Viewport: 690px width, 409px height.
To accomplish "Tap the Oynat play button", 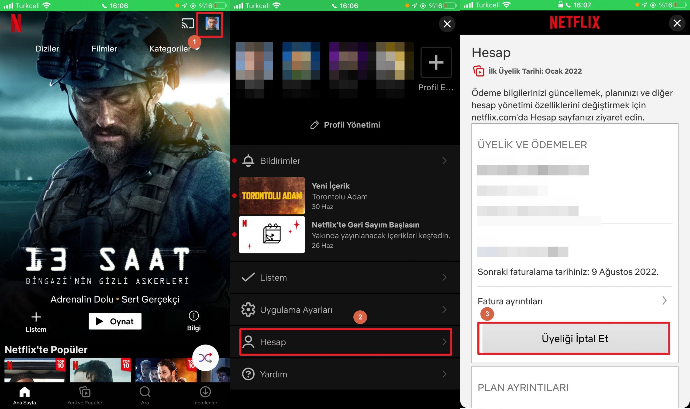I will click(x=115, y=321).
